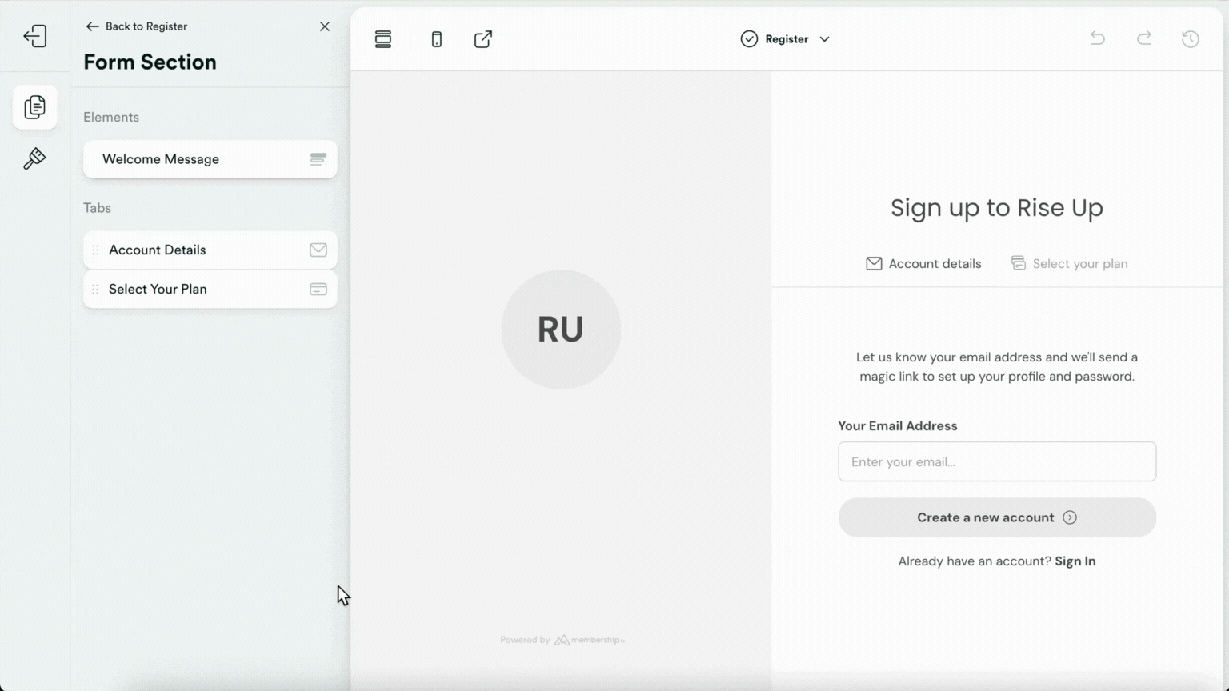Switch to Select your plan tab in preview
Image resolution: width=1229 pixels, height=691 pixels.
1069,264
